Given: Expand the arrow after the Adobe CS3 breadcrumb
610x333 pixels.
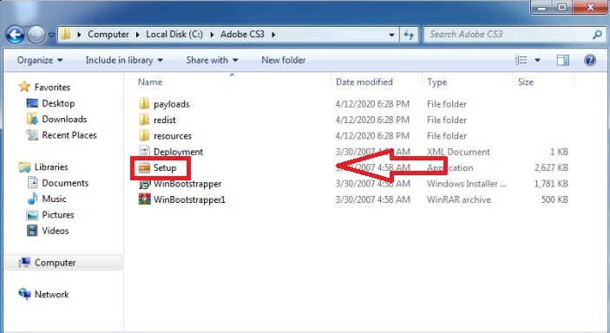Looking at the screenshot, I should pyautogui.click(x=273, y=35).
